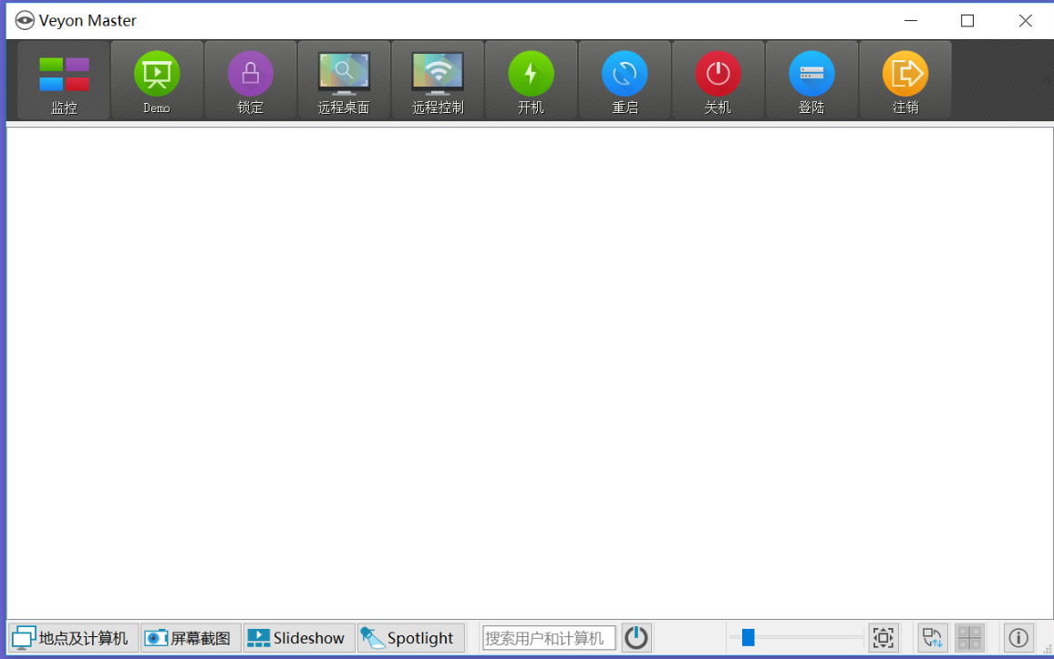Open 远程桌面 remote desktop view
Viewport: 1054px width, 659px height.
point(344,80)
